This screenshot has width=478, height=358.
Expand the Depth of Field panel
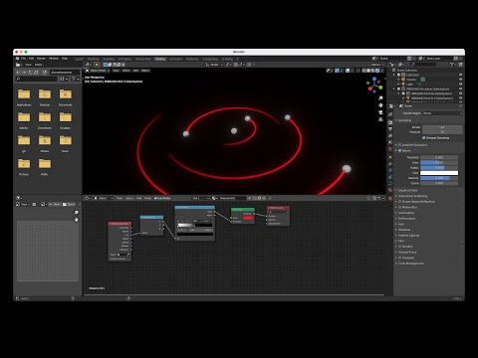[x=407, y=190]
